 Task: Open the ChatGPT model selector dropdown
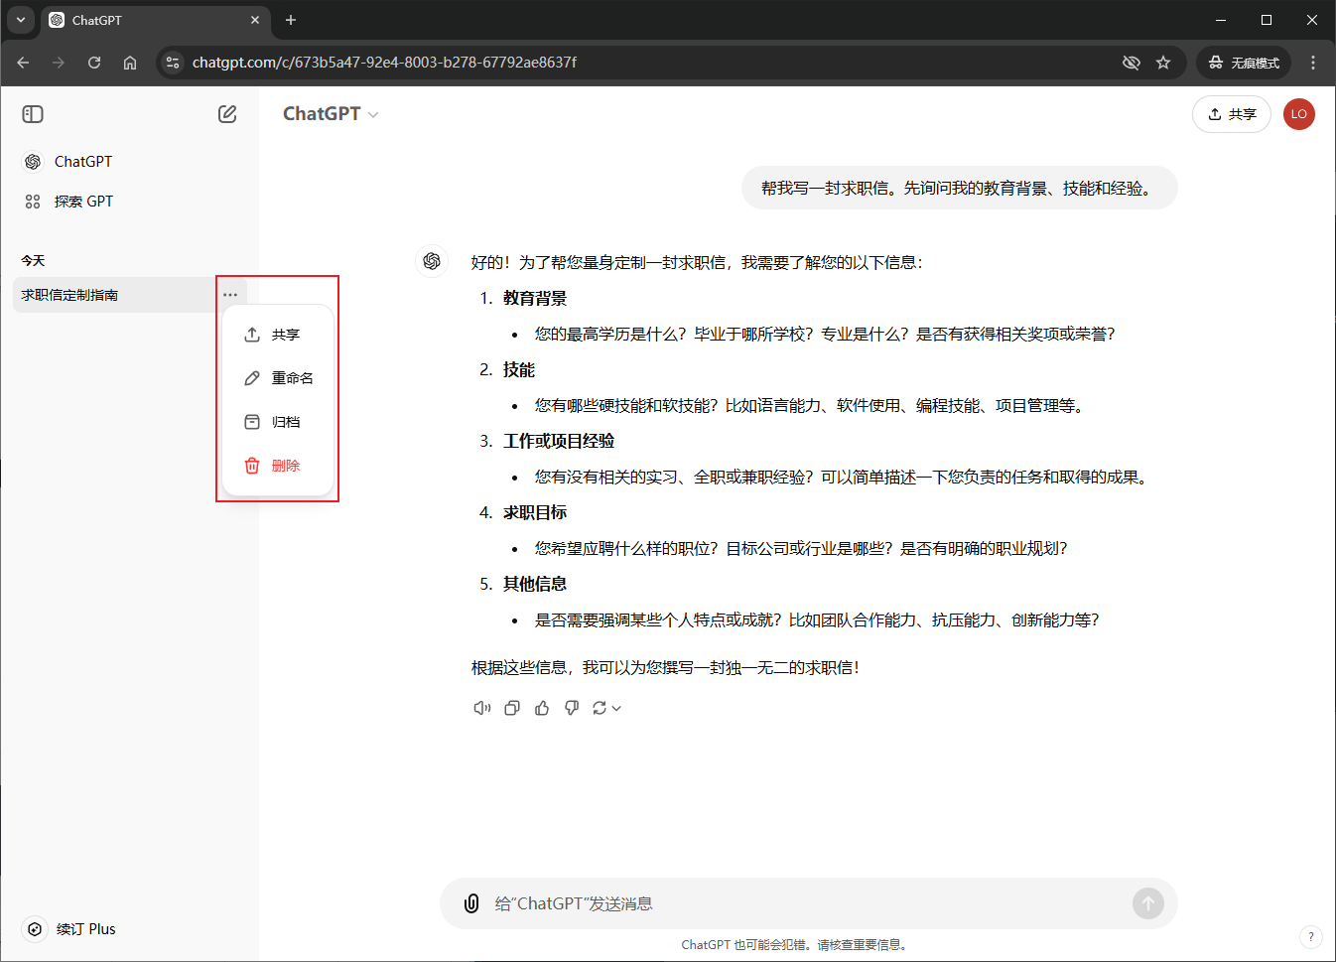pyautogui.click(x=331, y=114)
